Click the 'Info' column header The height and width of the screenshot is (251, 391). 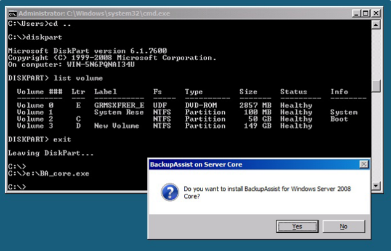tap(339, 92)
